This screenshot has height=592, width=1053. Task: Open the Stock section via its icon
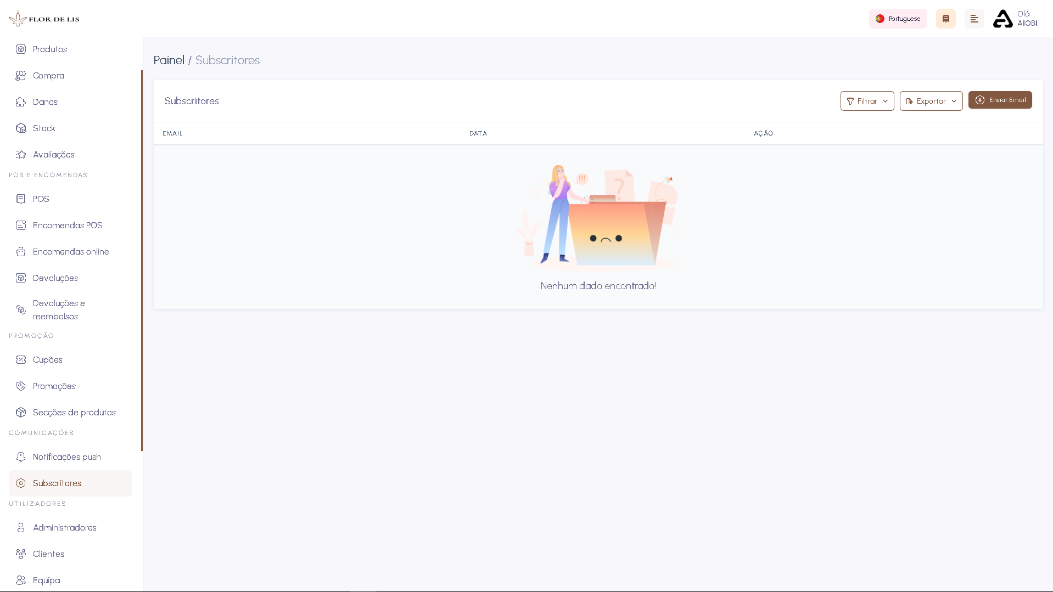tap(20, 128)
